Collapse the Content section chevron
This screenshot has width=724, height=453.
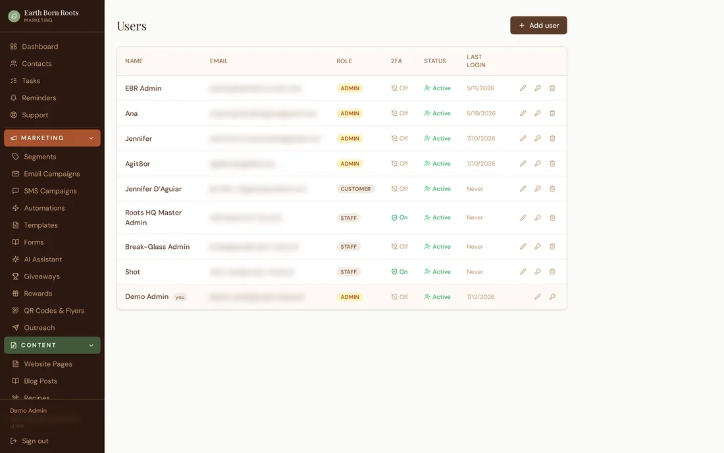click(x=91, y=346)
